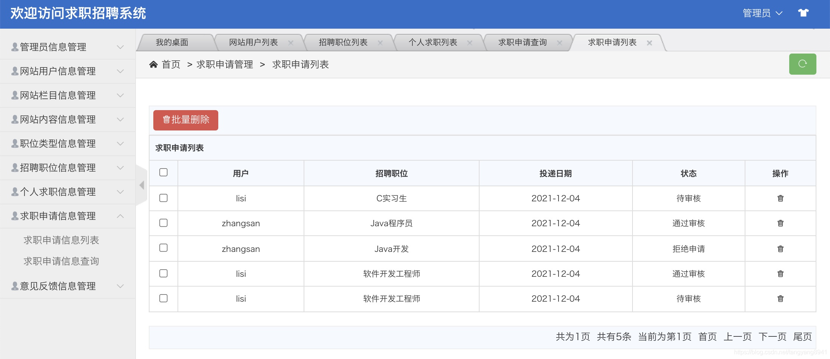
Task: Click the 共有5条 pagination text
Action: [614, 337]
